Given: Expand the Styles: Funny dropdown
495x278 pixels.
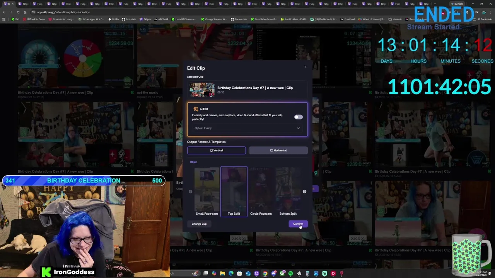Looking at the screenshot, I should click(x=247, y=128).
